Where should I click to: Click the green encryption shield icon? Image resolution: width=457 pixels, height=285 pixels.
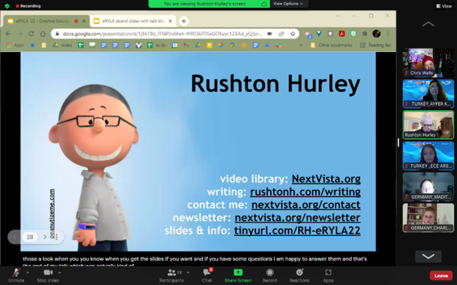(7, 6)
